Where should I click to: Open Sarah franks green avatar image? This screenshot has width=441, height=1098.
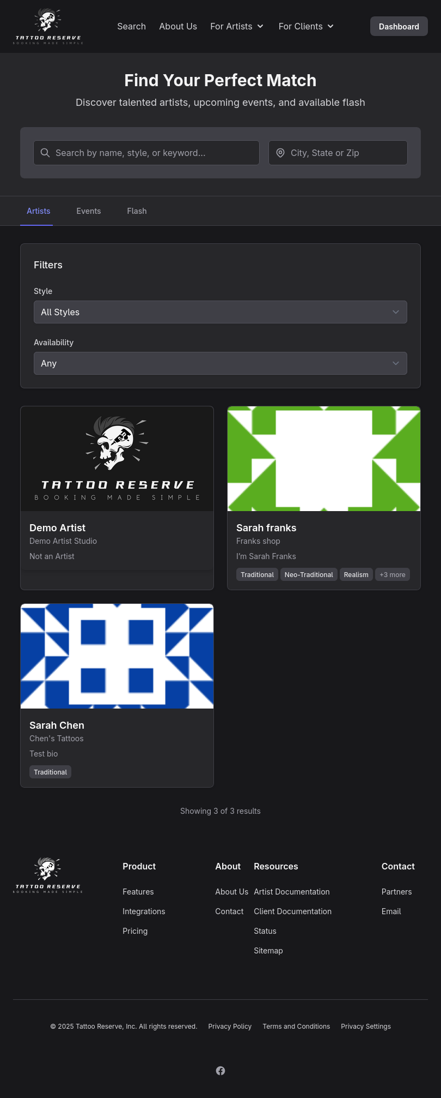324,459
